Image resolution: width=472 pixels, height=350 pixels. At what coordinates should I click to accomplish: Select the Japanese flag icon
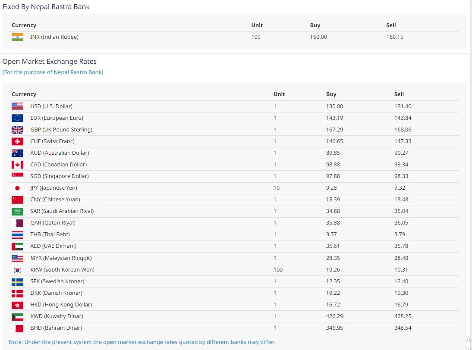point(17,188)
